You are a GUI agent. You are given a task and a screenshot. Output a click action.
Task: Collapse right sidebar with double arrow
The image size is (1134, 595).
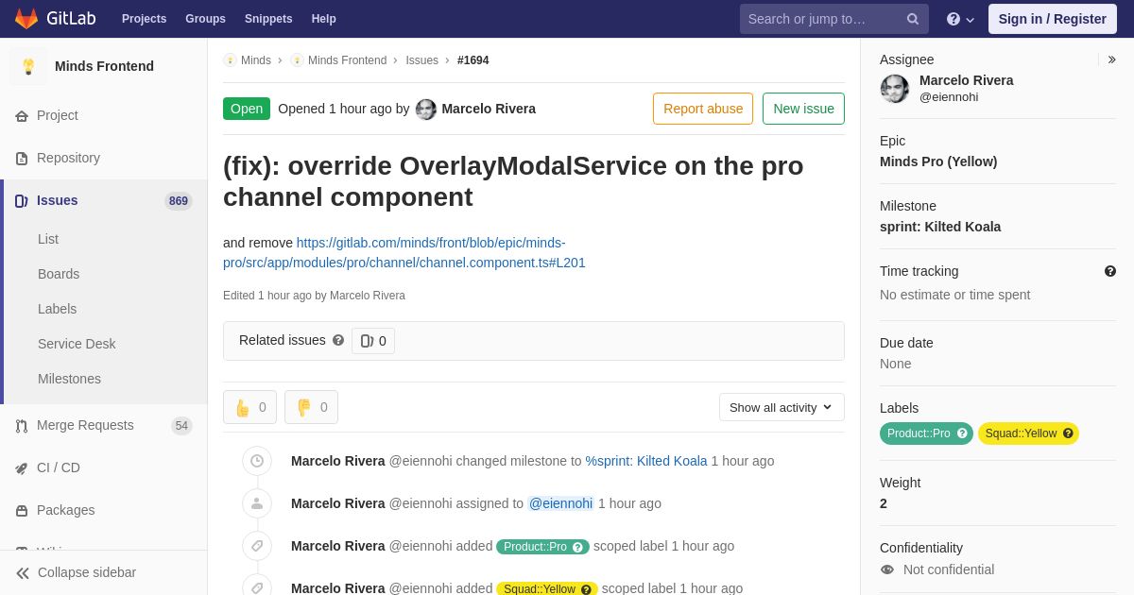[1111, 59]
